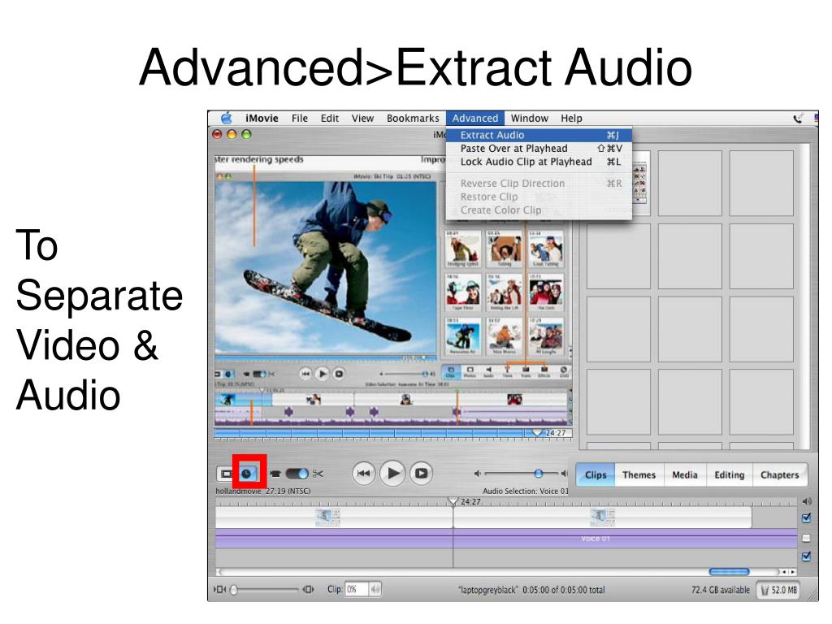832x624 pixels.
Task: Click the high-volume speaker icon
Action: tap(564, 474)
